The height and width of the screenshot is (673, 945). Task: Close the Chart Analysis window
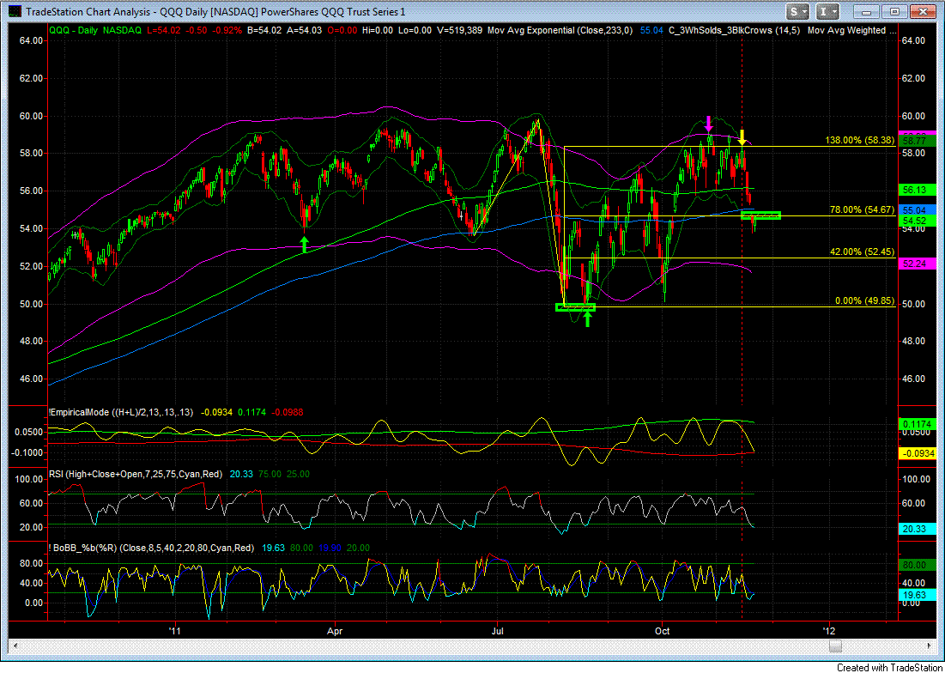point(922,11)
